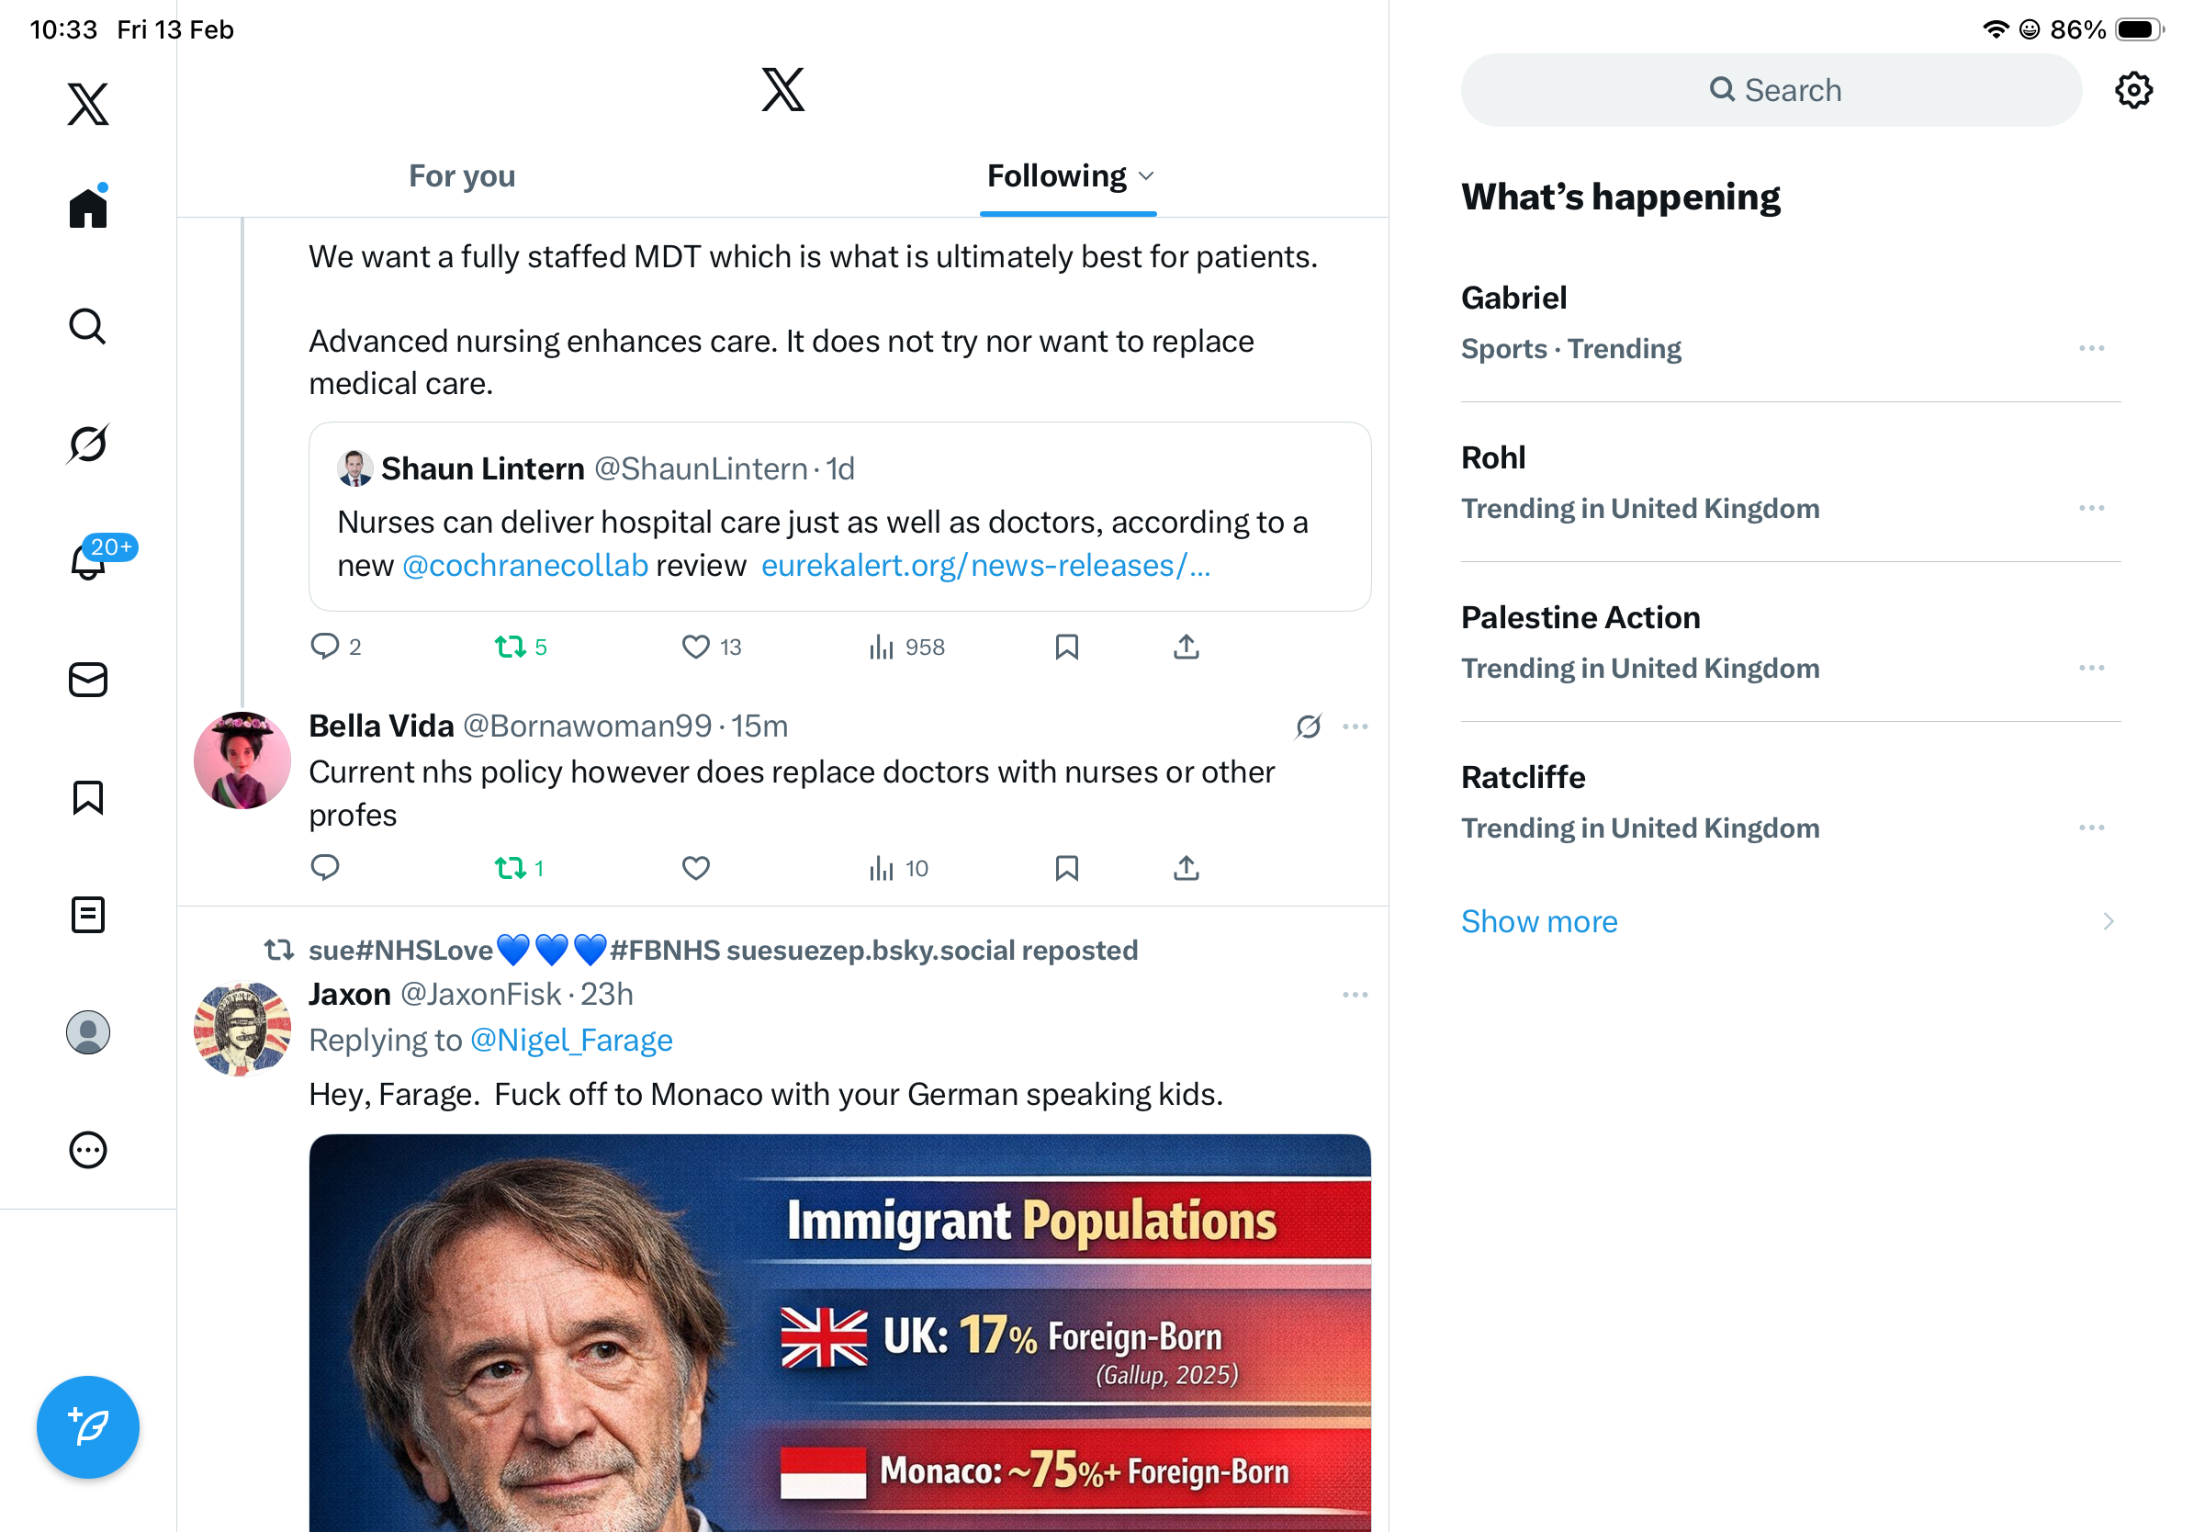The height and width of the screenshot is (1532, 2193).
Task: Click the Search input field
Action: coord(1770,91)
